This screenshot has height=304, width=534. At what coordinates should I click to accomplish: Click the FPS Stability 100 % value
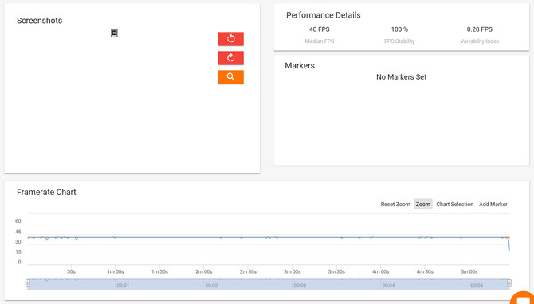pos(399,29)
